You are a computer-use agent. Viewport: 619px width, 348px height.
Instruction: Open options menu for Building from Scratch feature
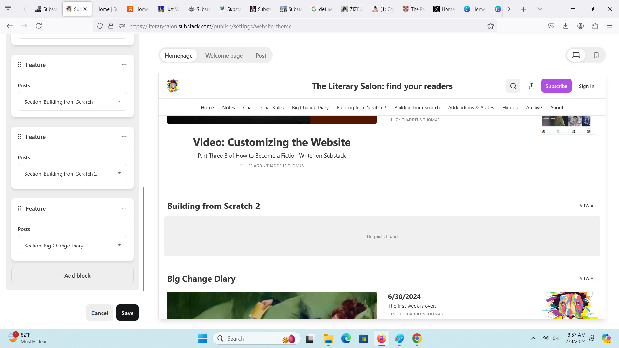pyautogui.click(x=124, y=64)
